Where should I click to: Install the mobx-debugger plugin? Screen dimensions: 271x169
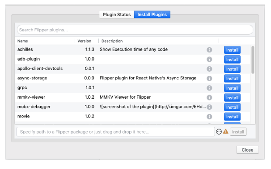point(232,107)
